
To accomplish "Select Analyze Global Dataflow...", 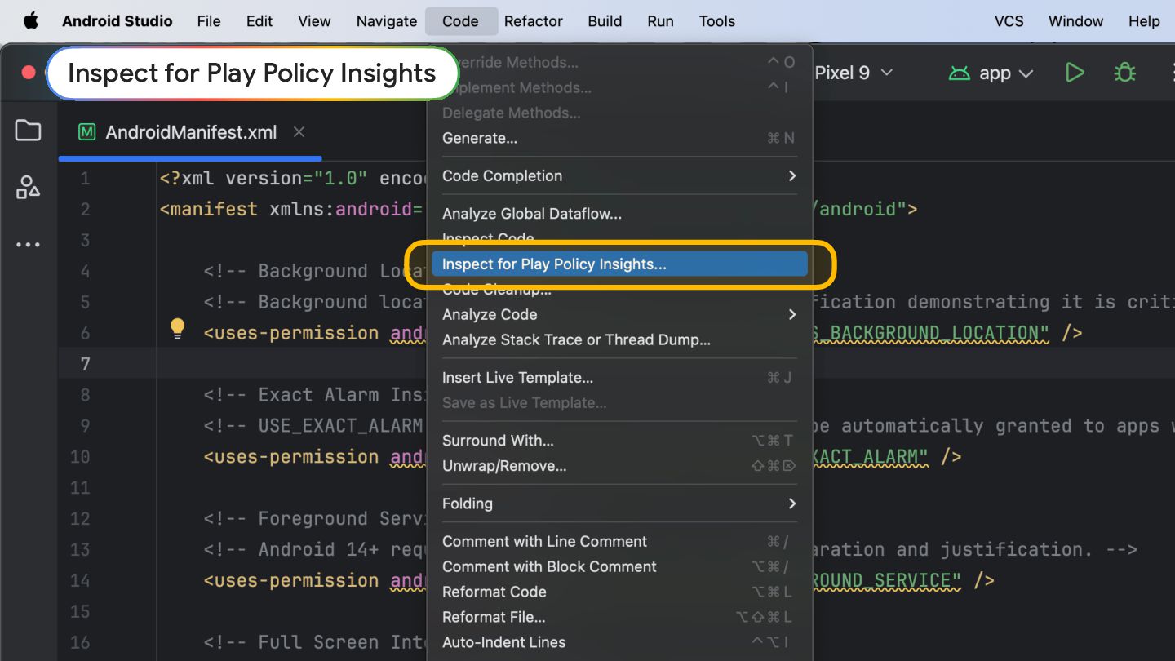I will (619, 214).
